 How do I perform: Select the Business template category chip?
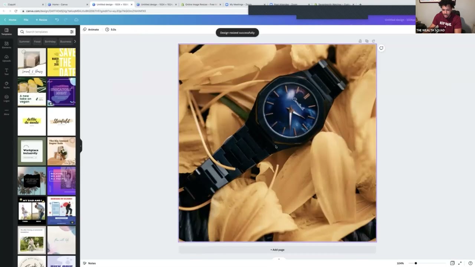[x=65, y=42]
